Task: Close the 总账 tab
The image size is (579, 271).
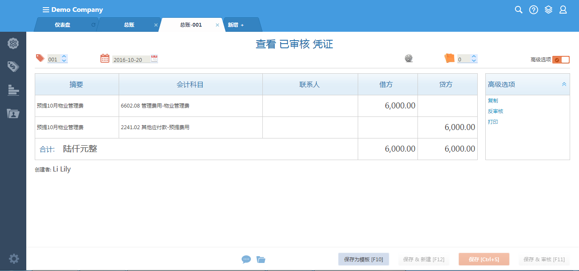Action: 156,25
